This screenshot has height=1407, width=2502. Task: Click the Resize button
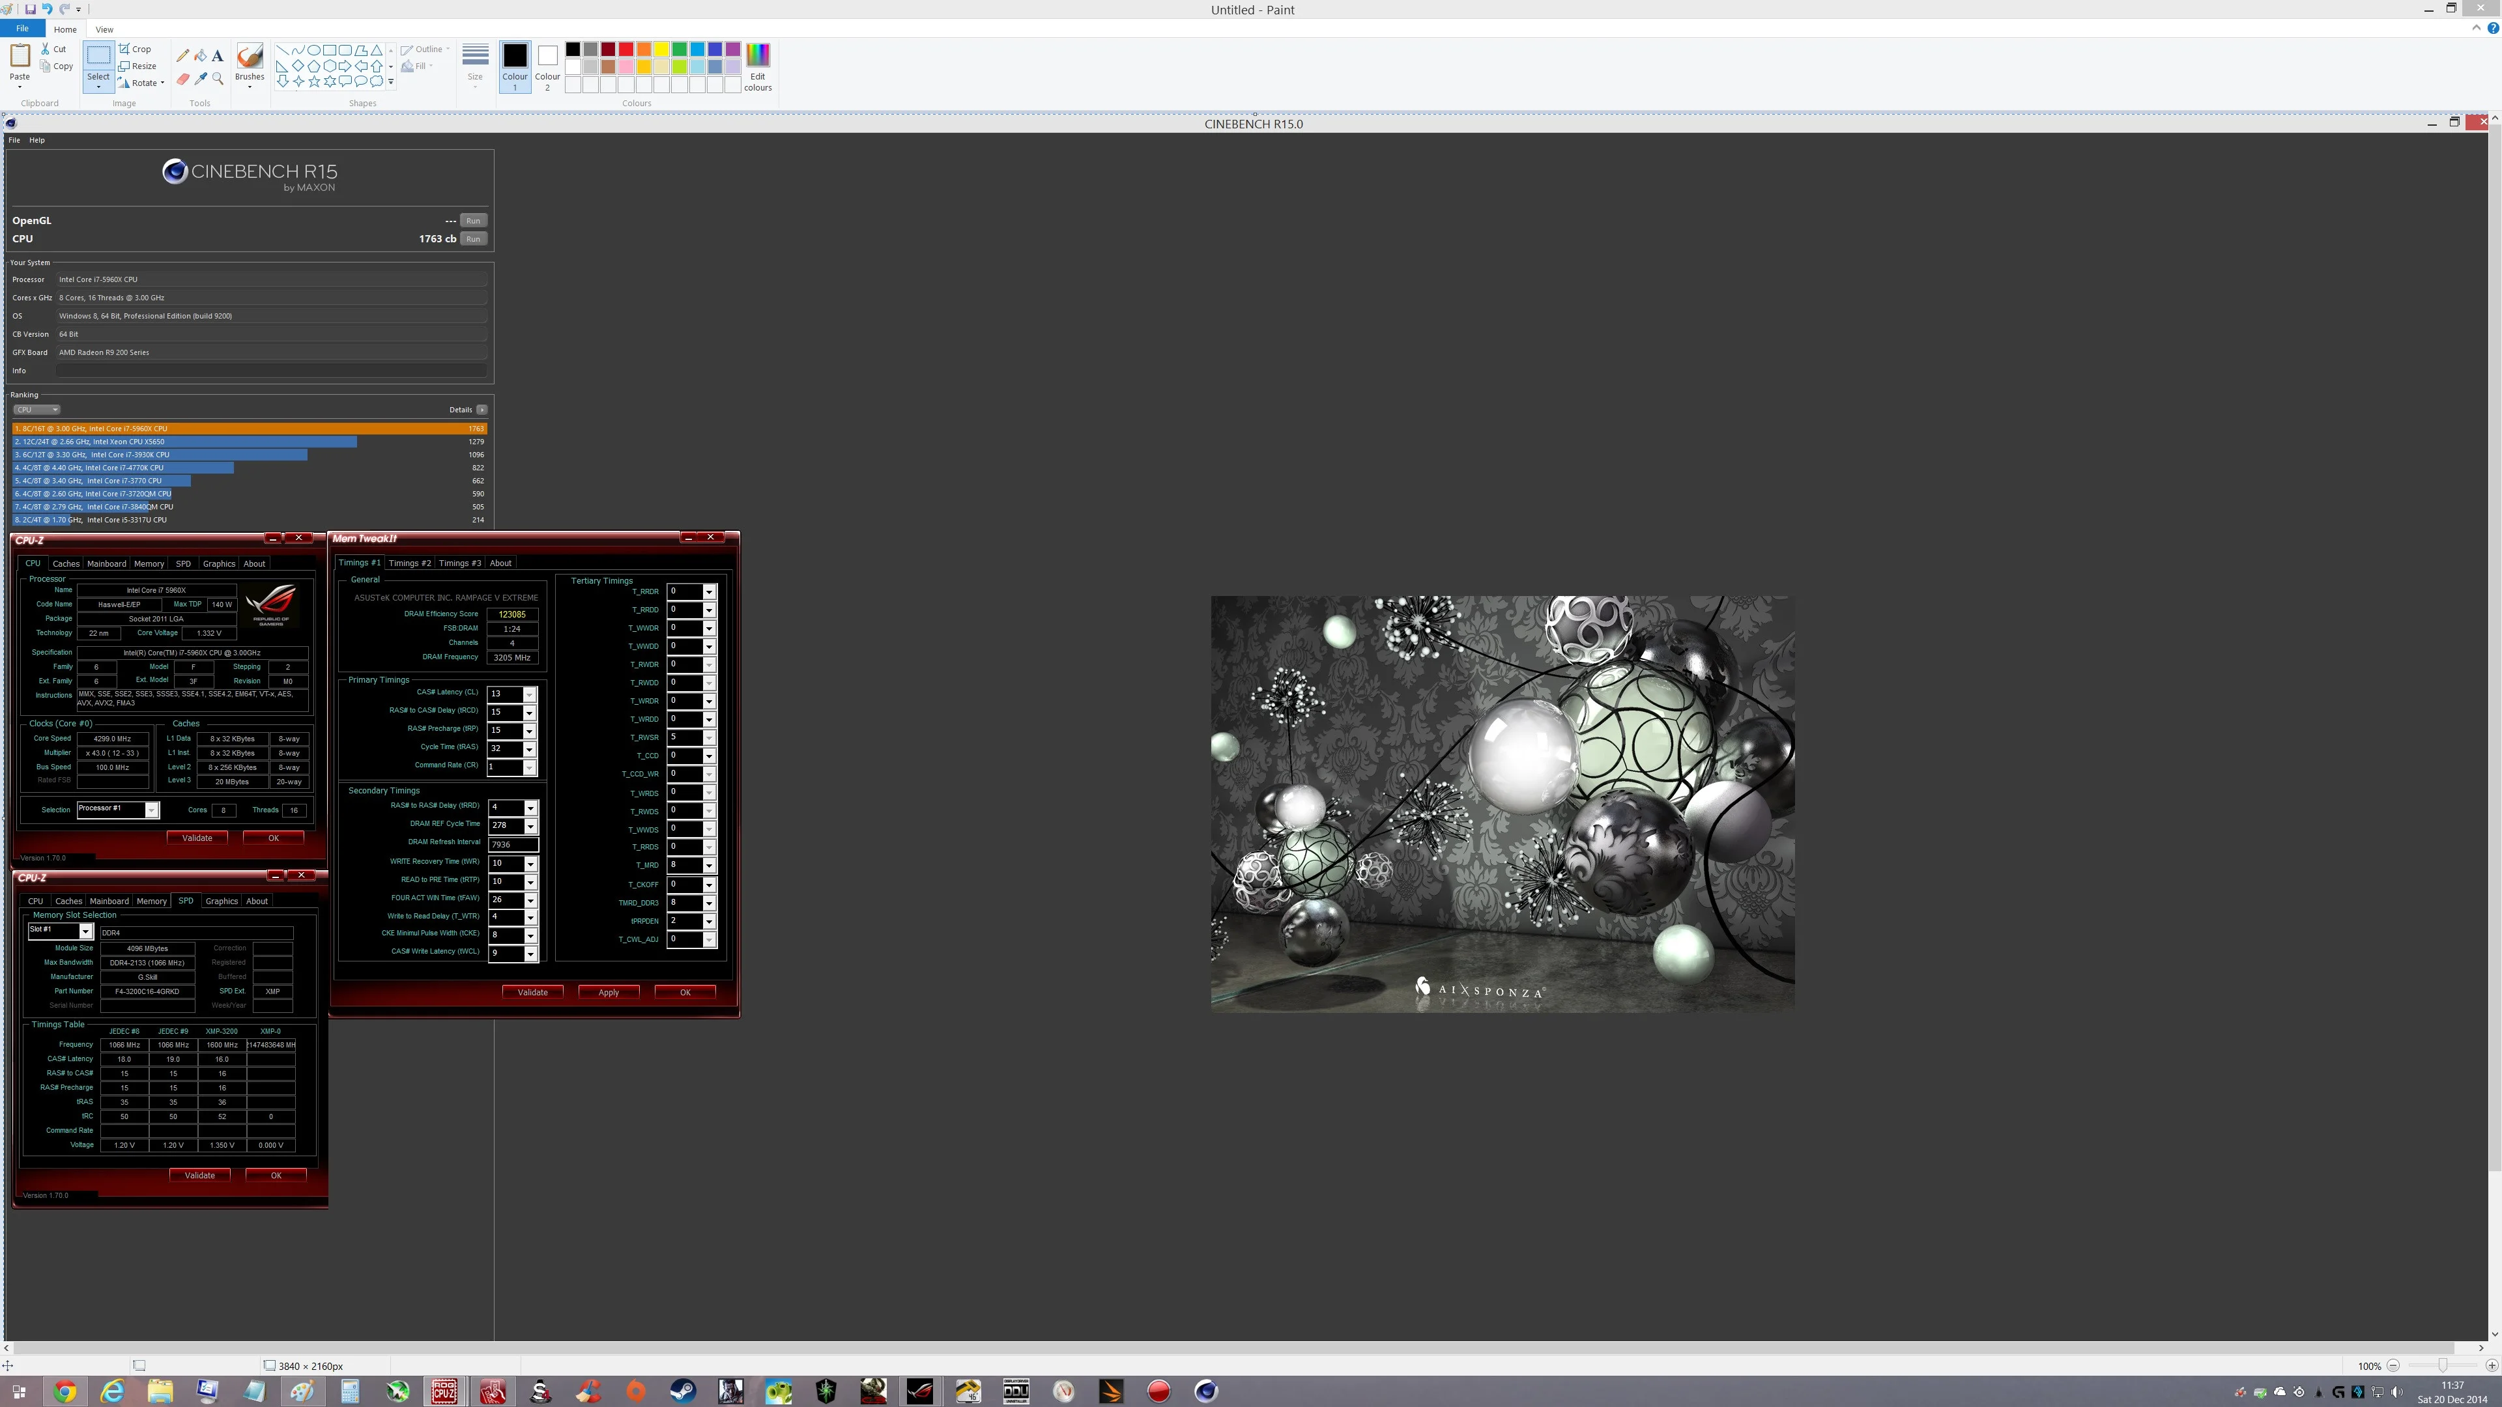(x=138, y=66)
